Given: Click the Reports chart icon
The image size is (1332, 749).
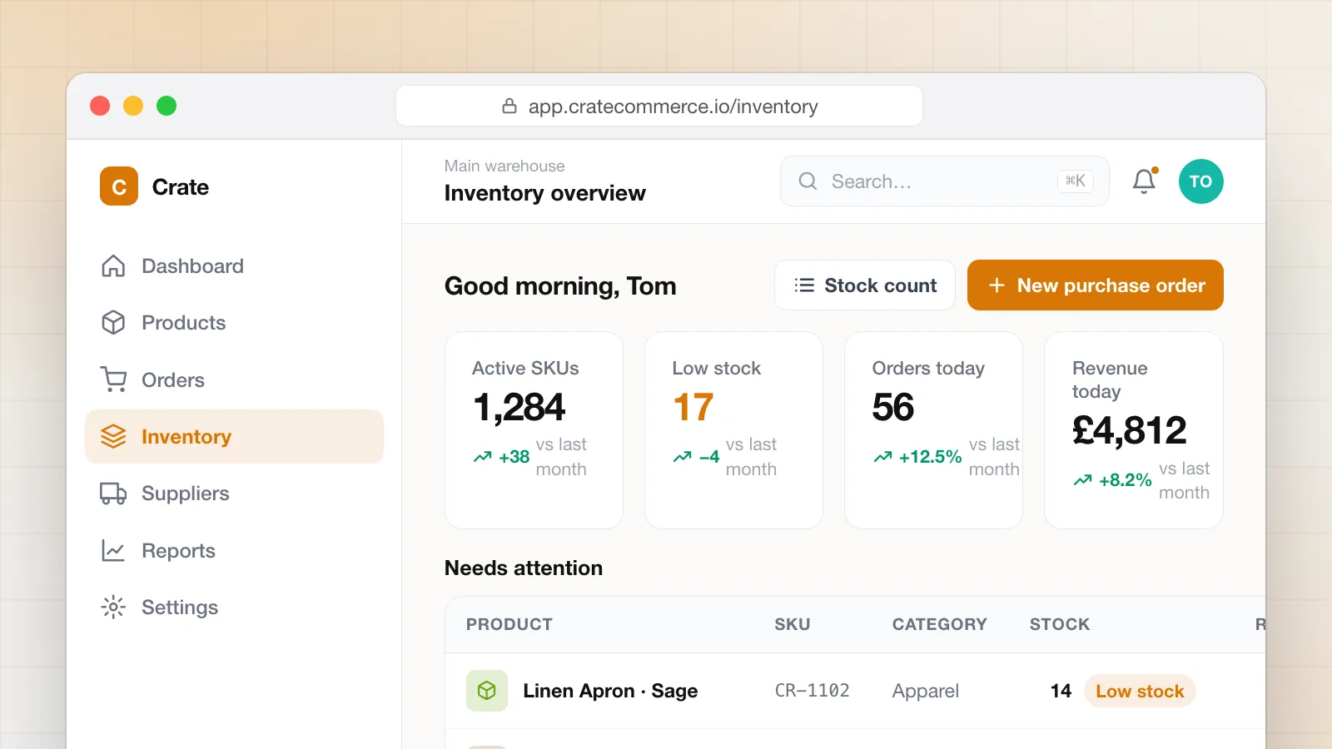Looking at the screenshot, I should [x=113, y=550].
